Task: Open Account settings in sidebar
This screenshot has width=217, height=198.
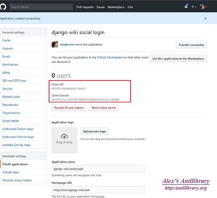Action: coord(23,48)
